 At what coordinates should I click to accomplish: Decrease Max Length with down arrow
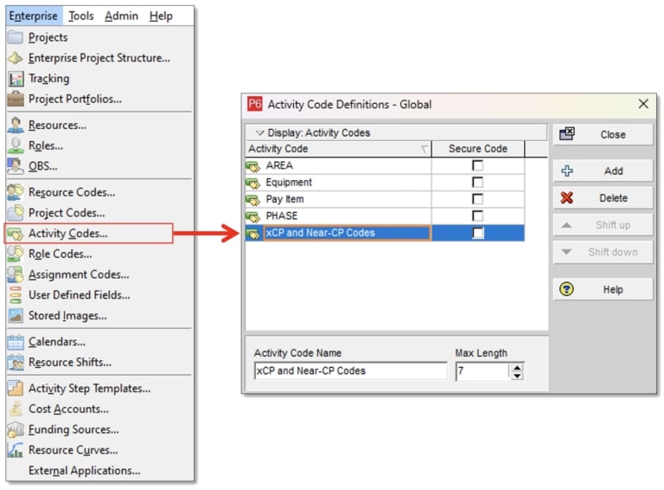[517, 376]
